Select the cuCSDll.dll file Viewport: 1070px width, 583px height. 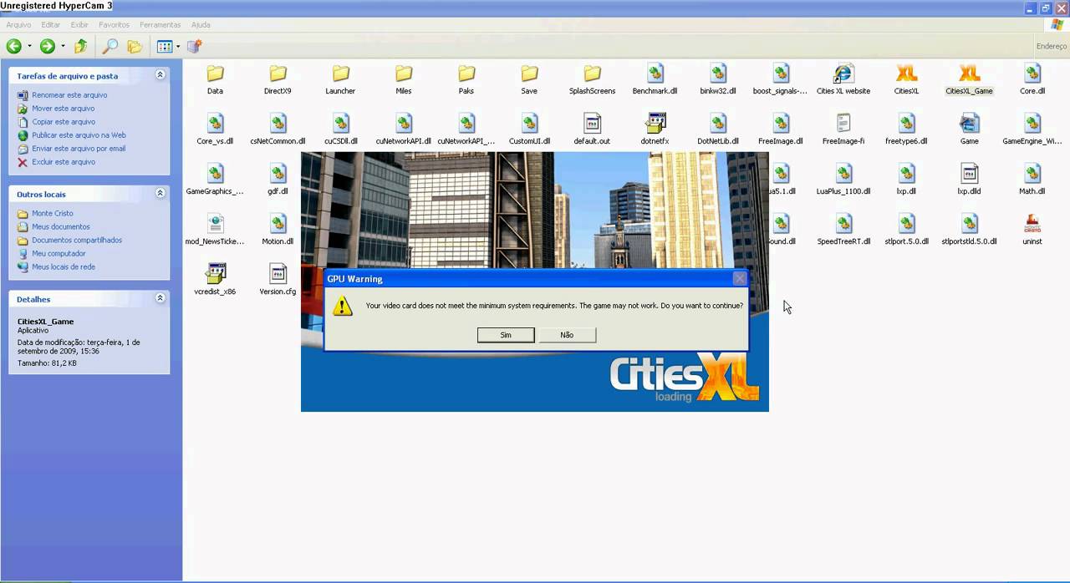pos(340,130)
